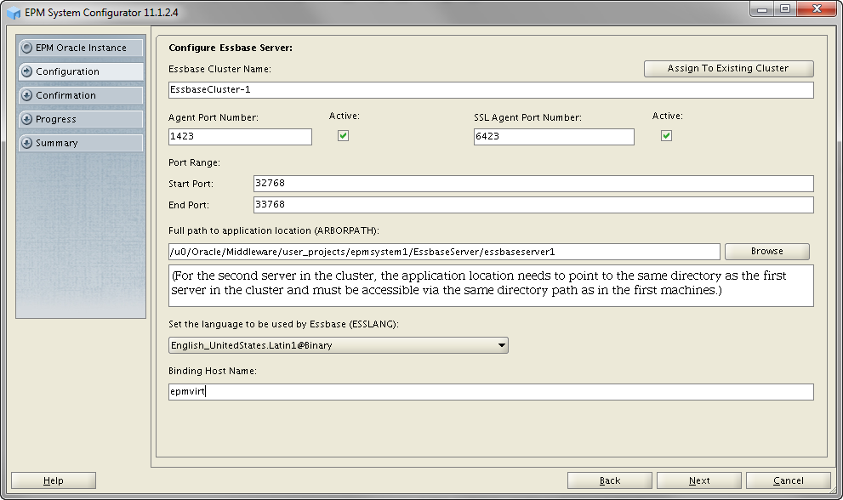Click the EPM Configurator title bar icon
843x500 pixels.
tap(14, 13)
